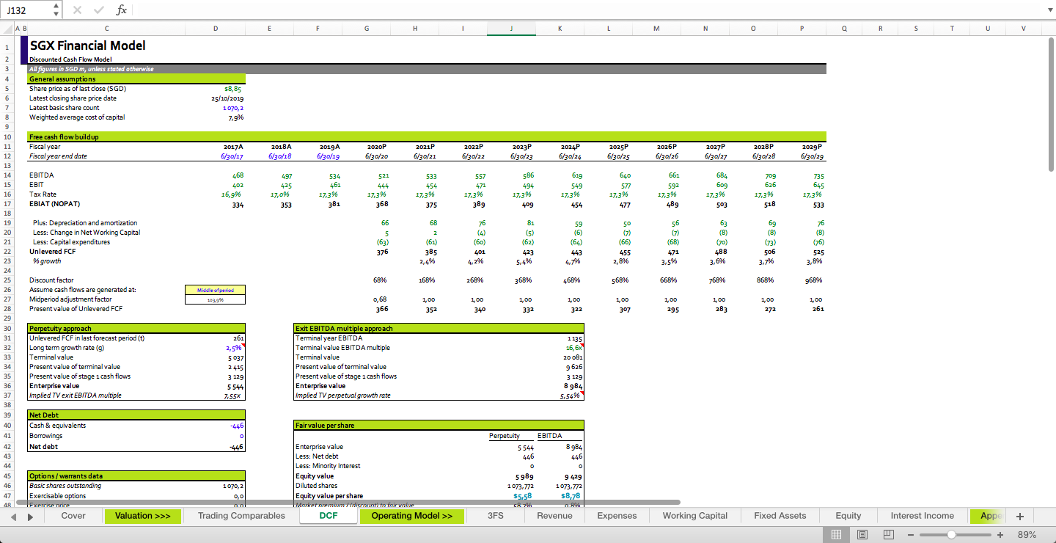Viewport: 1056px width, 543px height.
Task: Switch to Normal view icon
Action: (x=836, y=535)
